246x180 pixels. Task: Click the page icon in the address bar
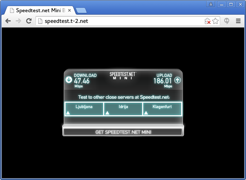pos(40,21)
